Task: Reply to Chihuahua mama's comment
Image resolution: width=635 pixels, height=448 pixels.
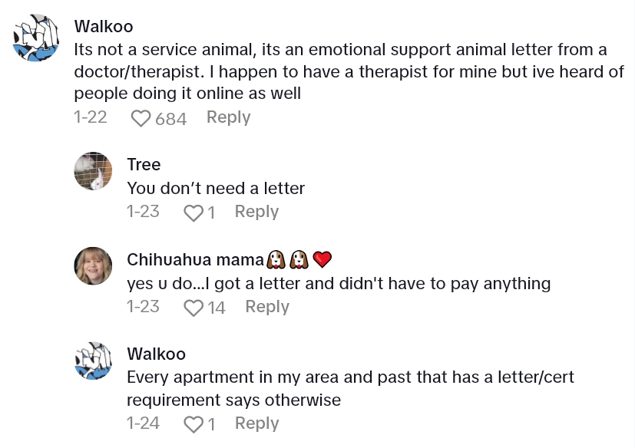Action: (x=267, y=307)
